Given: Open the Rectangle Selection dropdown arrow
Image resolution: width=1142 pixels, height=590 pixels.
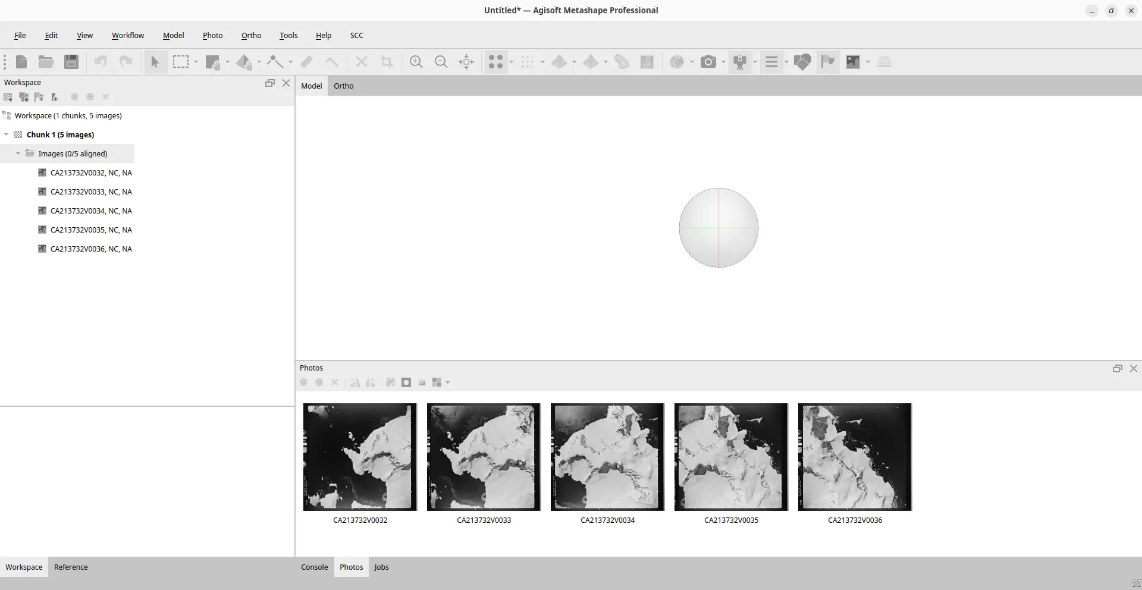Looking at the screenshot, I should coord(196,62).
